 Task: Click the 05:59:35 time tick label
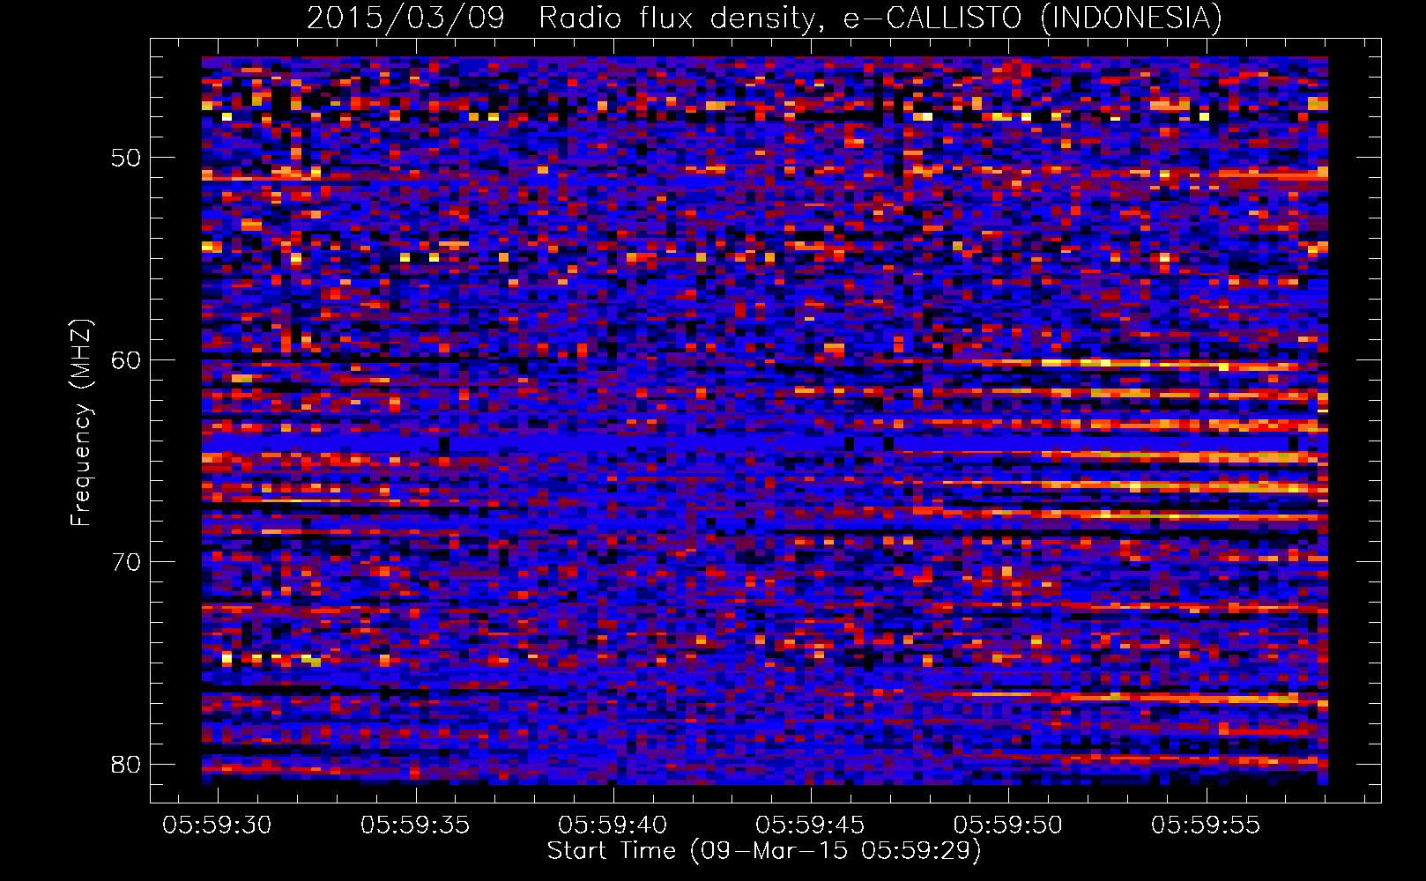coord(415,825)
